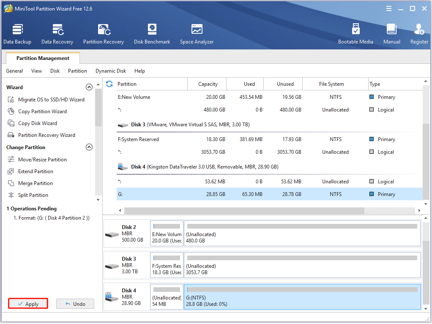
Task: Open Partition Recovery Wizard in sidebar
Action: point(41,135)
